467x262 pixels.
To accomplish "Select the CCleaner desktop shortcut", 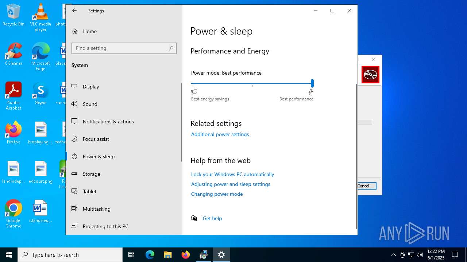I will (x=13, y=54).
